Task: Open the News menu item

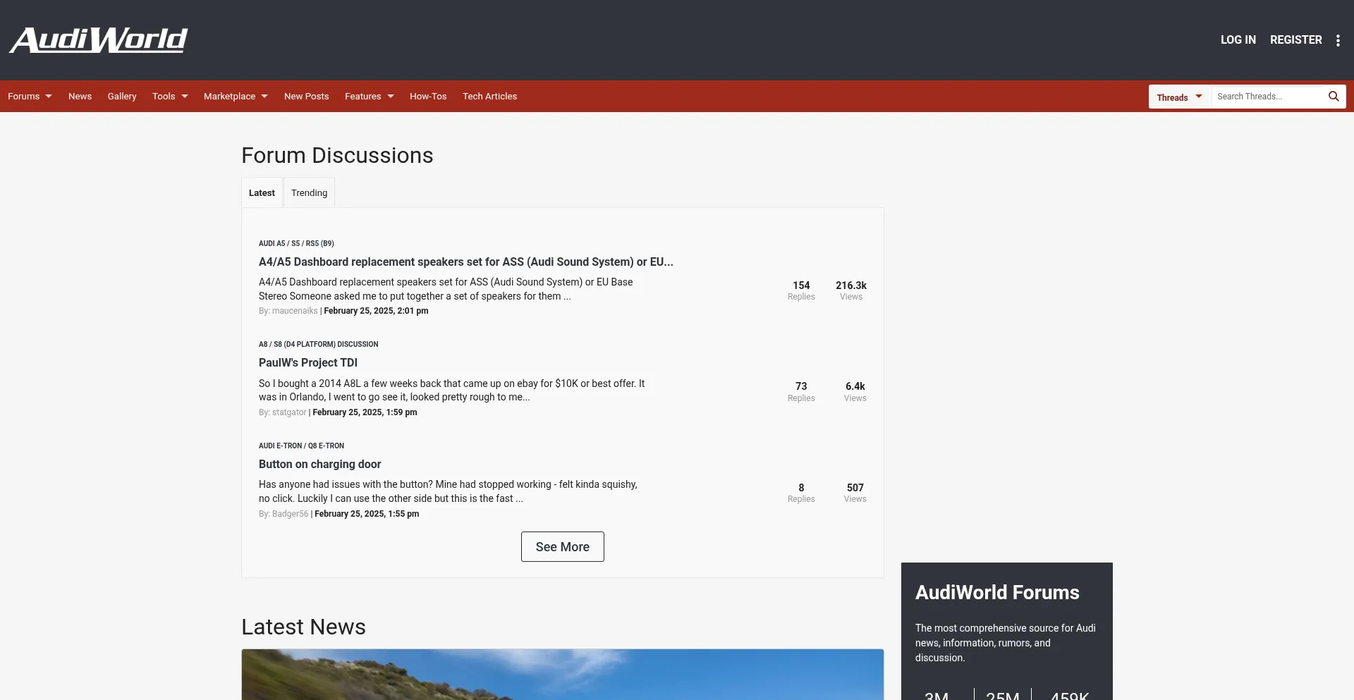Action: [80, 97]
